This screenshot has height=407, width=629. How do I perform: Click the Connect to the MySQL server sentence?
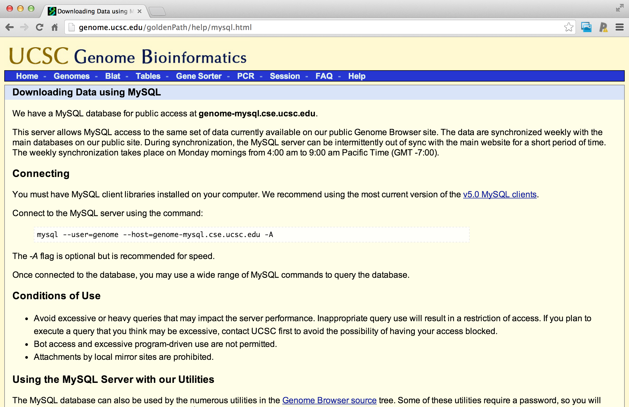[x=108, y=213]
